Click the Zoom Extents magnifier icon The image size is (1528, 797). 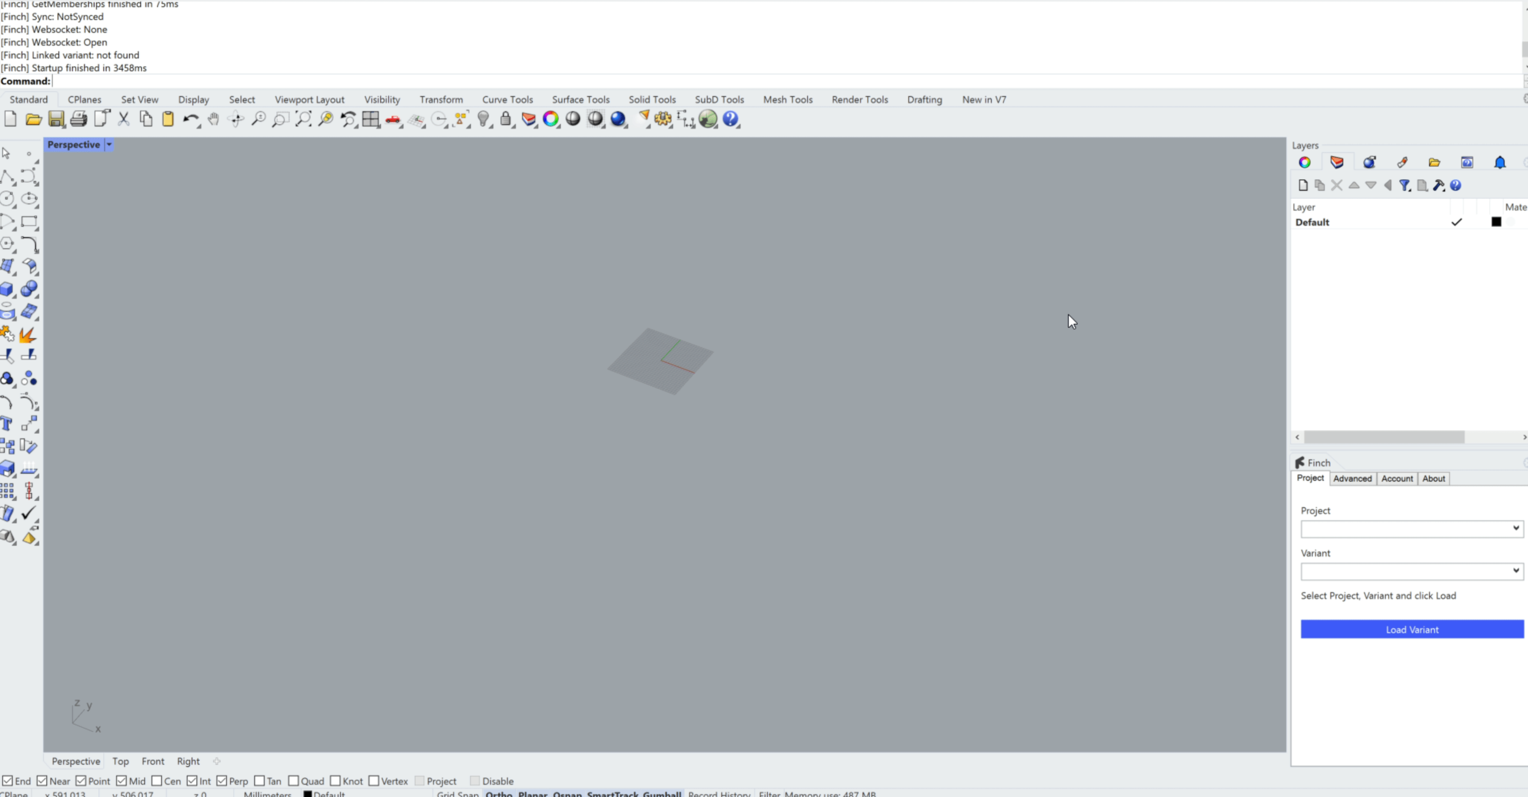pyautogui.click(x=303, y=119)
